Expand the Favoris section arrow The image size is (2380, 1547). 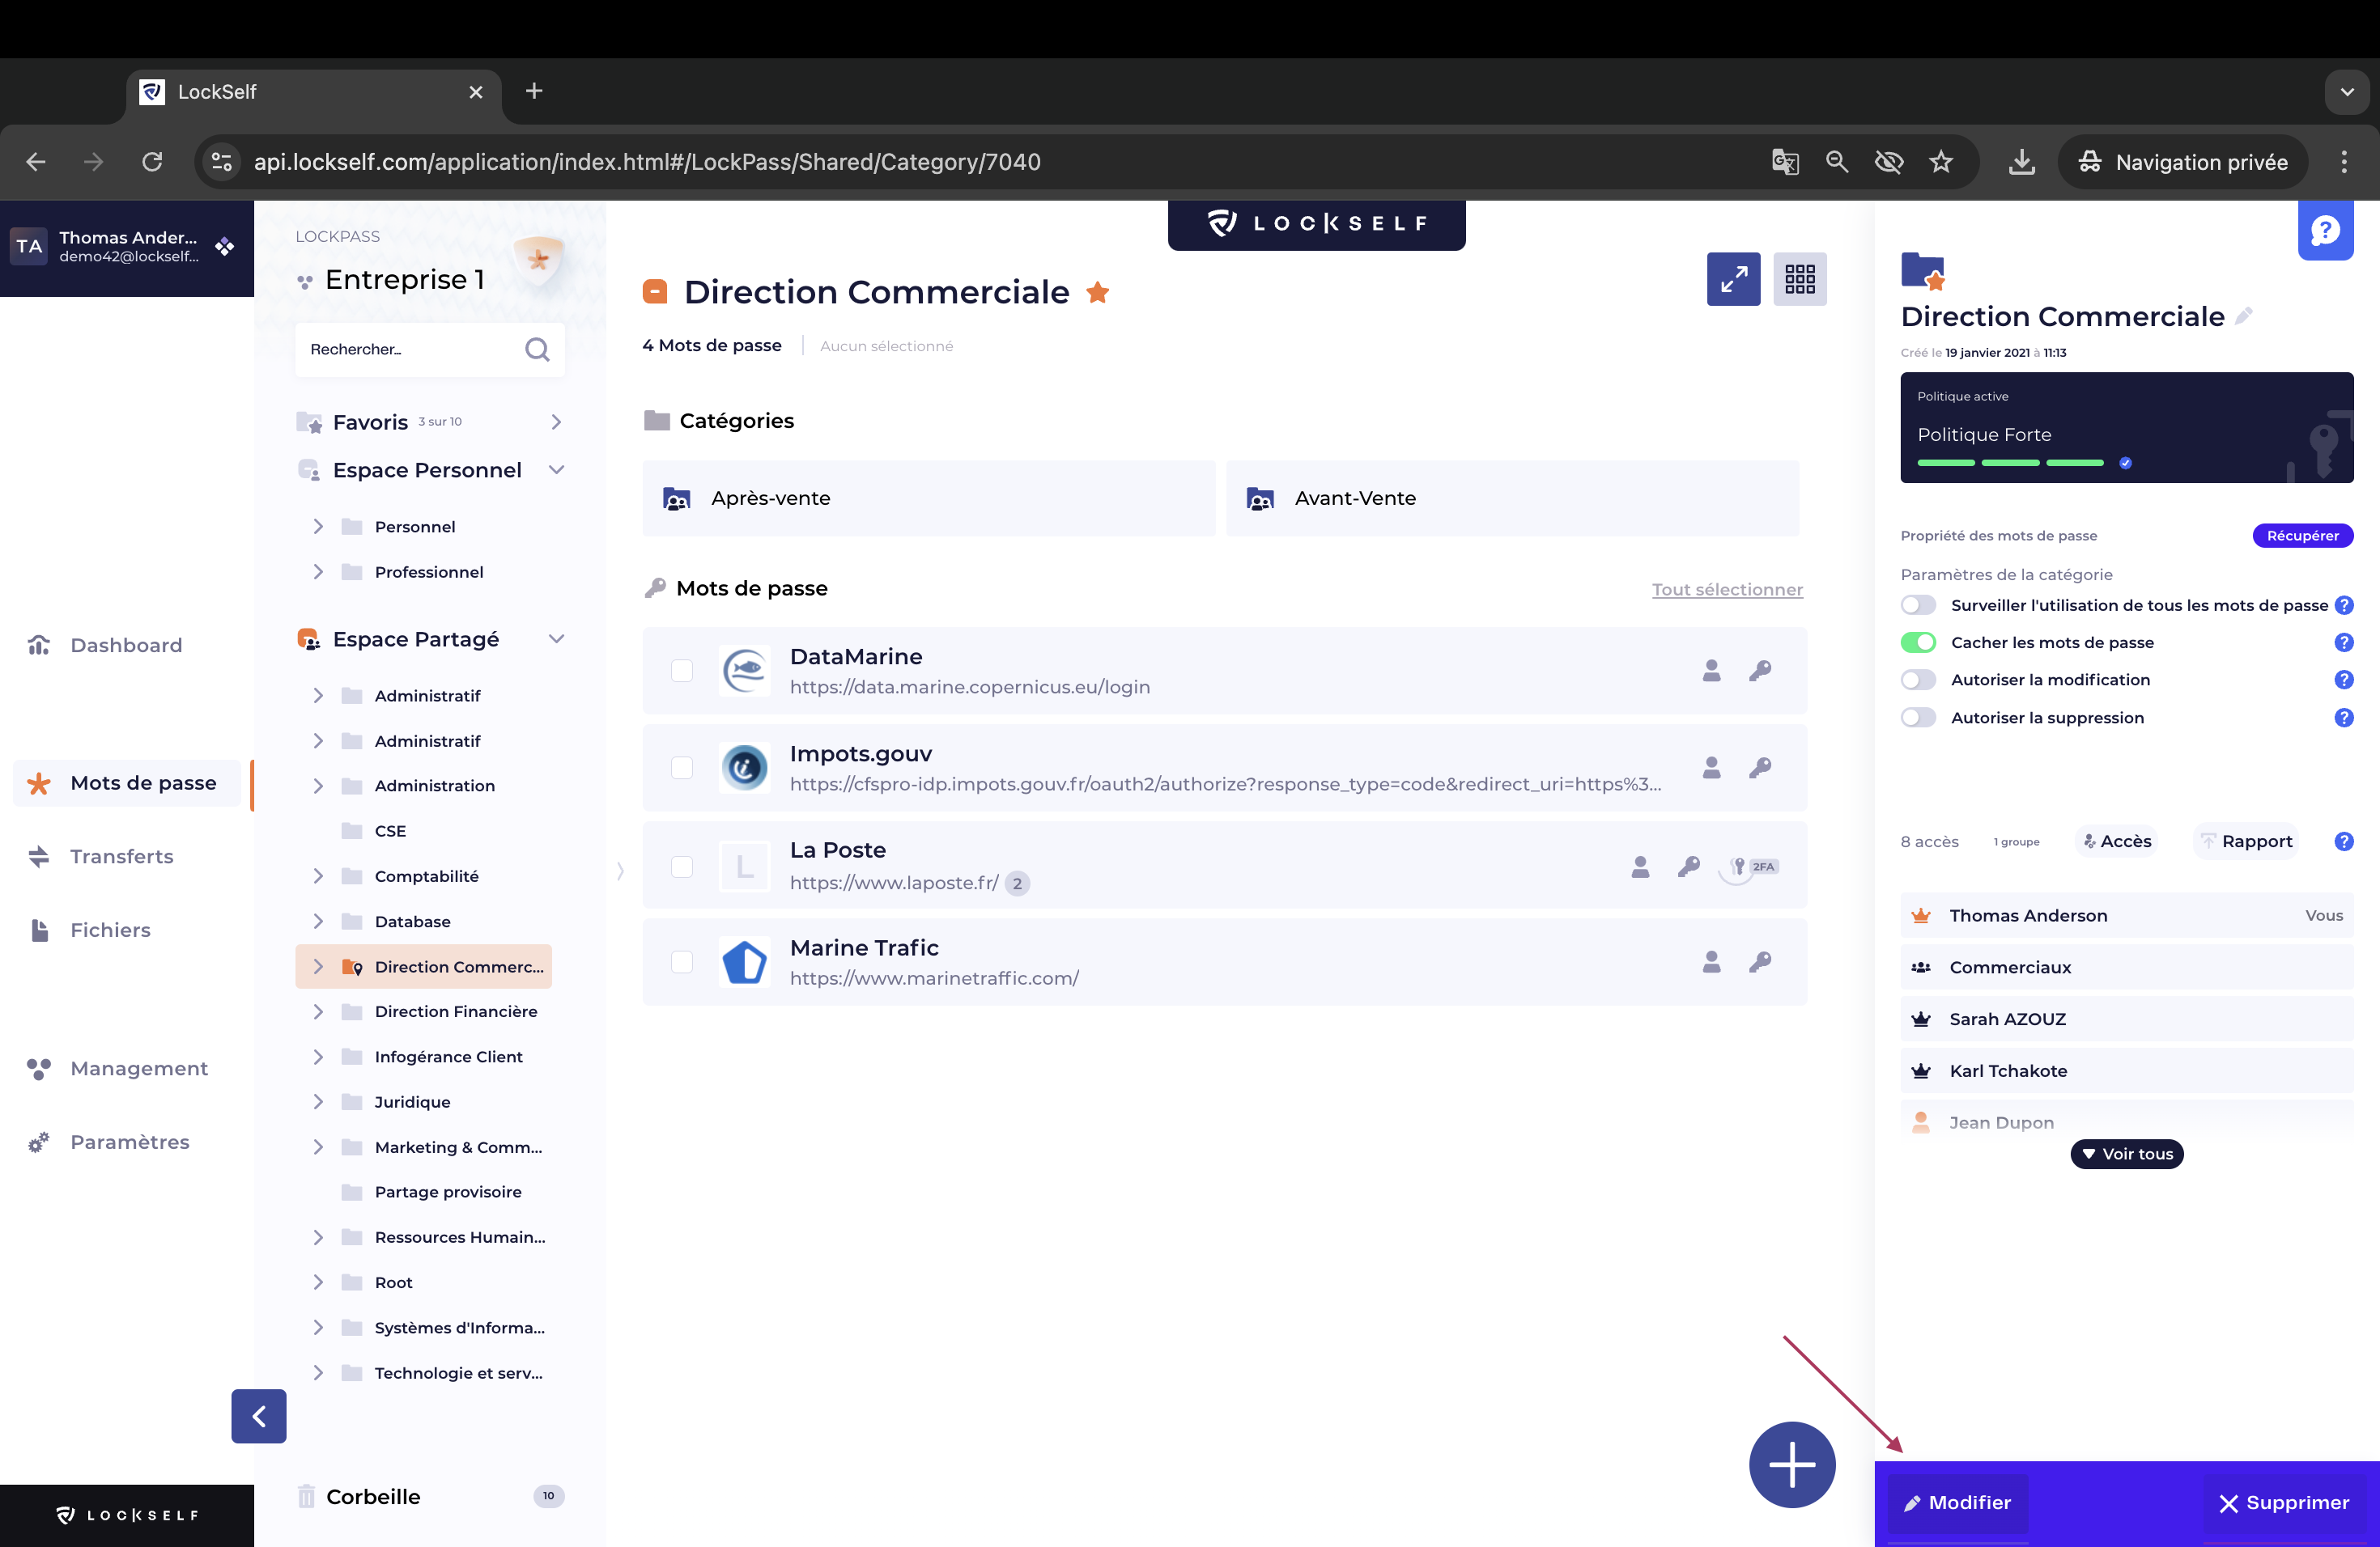(x=557, y=422)
